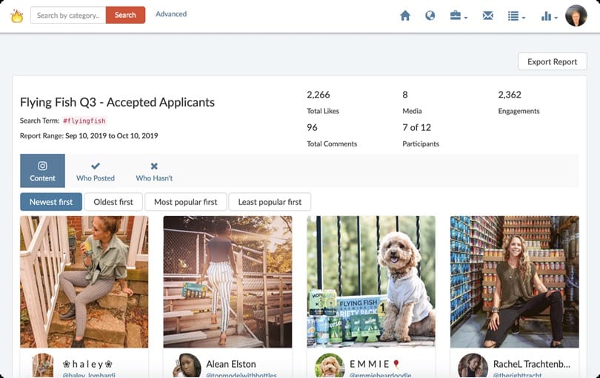The image size is (600, 378).
Task: Sort posts by Oldest first
Action: coord(113,202)
